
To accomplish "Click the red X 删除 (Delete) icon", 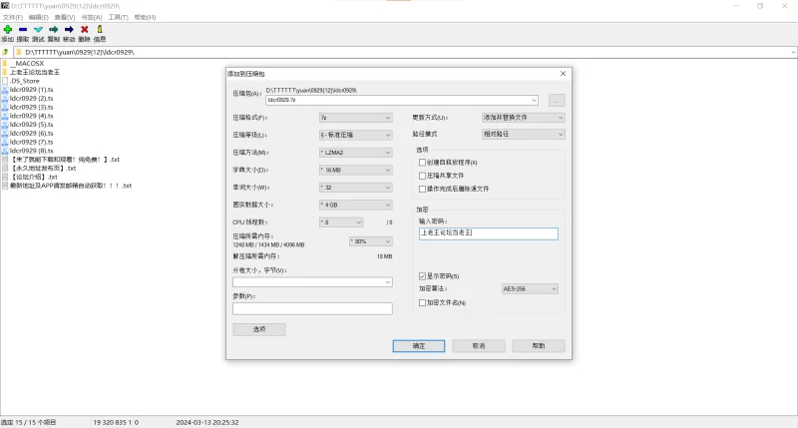I will click(x=84, y=30).
